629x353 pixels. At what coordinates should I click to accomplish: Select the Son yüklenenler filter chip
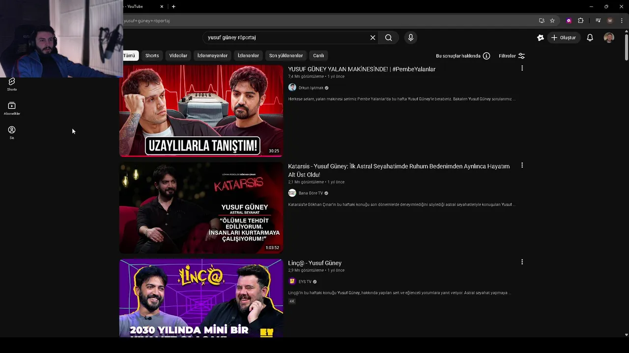[286, 55]
